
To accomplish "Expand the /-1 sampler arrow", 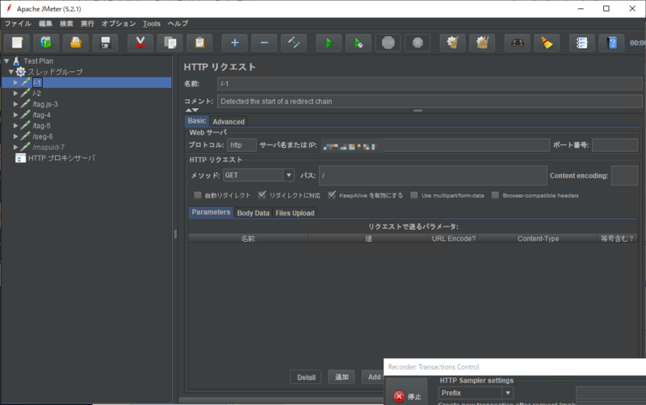I will (x=15, y=83).
